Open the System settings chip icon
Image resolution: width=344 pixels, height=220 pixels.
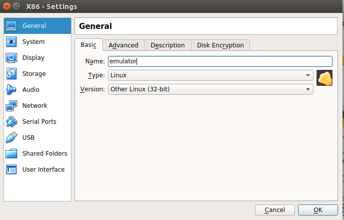(x=11, y=42)
